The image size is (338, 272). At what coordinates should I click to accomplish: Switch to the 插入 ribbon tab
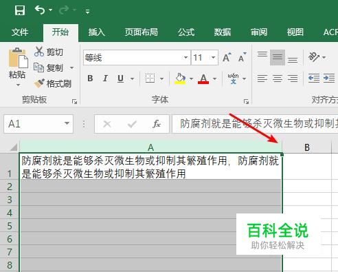pos(97,32)
